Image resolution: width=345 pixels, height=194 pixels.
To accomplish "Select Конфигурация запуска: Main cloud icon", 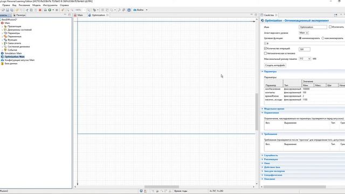I will tap(2, 60).
